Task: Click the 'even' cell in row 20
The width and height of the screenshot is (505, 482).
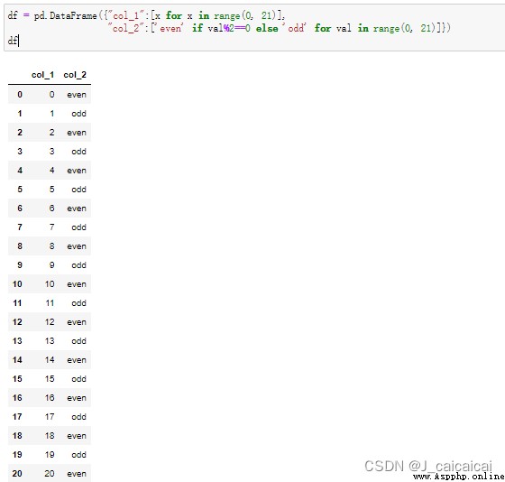Action: [77, 474]
